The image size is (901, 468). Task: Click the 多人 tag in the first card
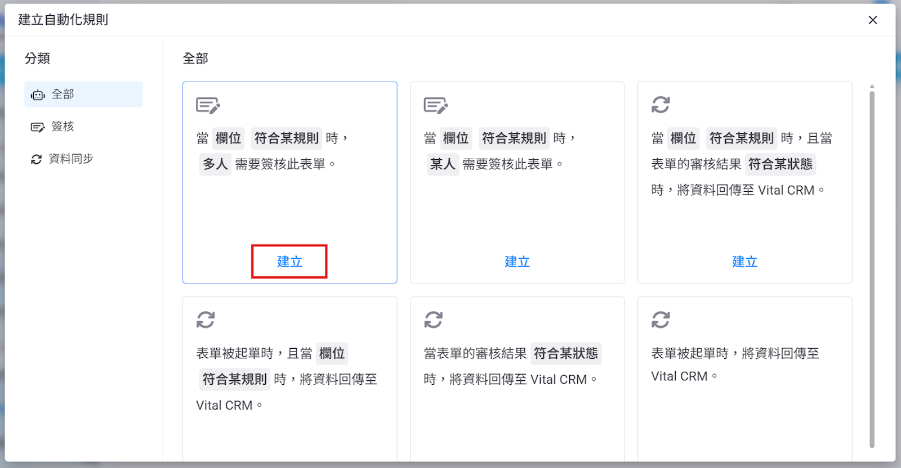[215, 164]
